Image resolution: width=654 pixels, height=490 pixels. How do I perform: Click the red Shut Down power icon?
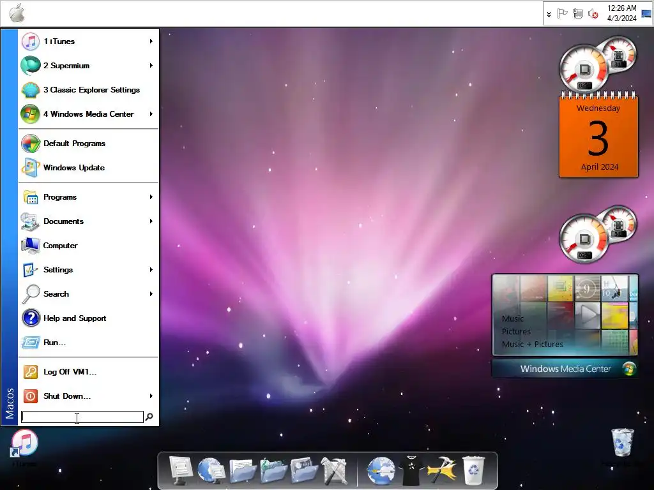click(31, 396)
